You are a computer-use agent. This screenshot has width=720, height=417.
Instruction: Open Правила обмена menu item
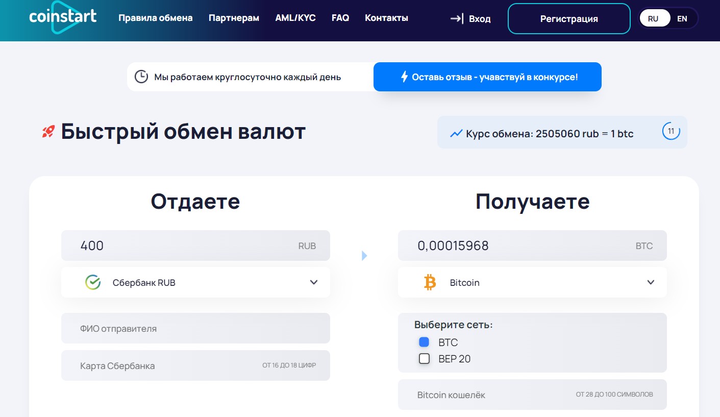coord(156,18)
